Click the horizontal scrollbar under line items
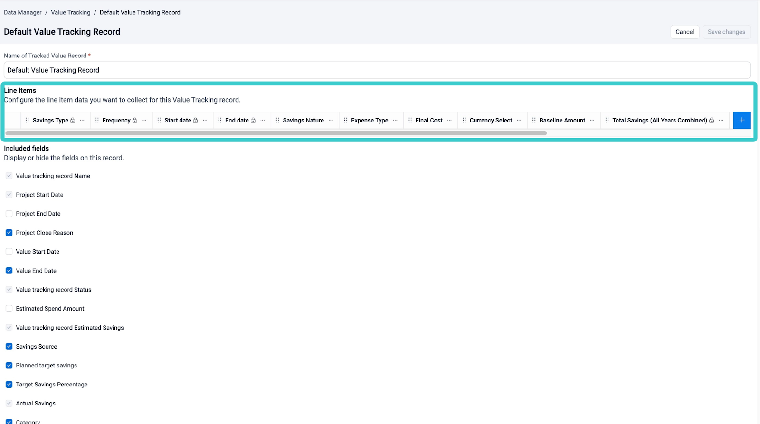The height and width of the screenshot is (424, 760). coord(275,133)
